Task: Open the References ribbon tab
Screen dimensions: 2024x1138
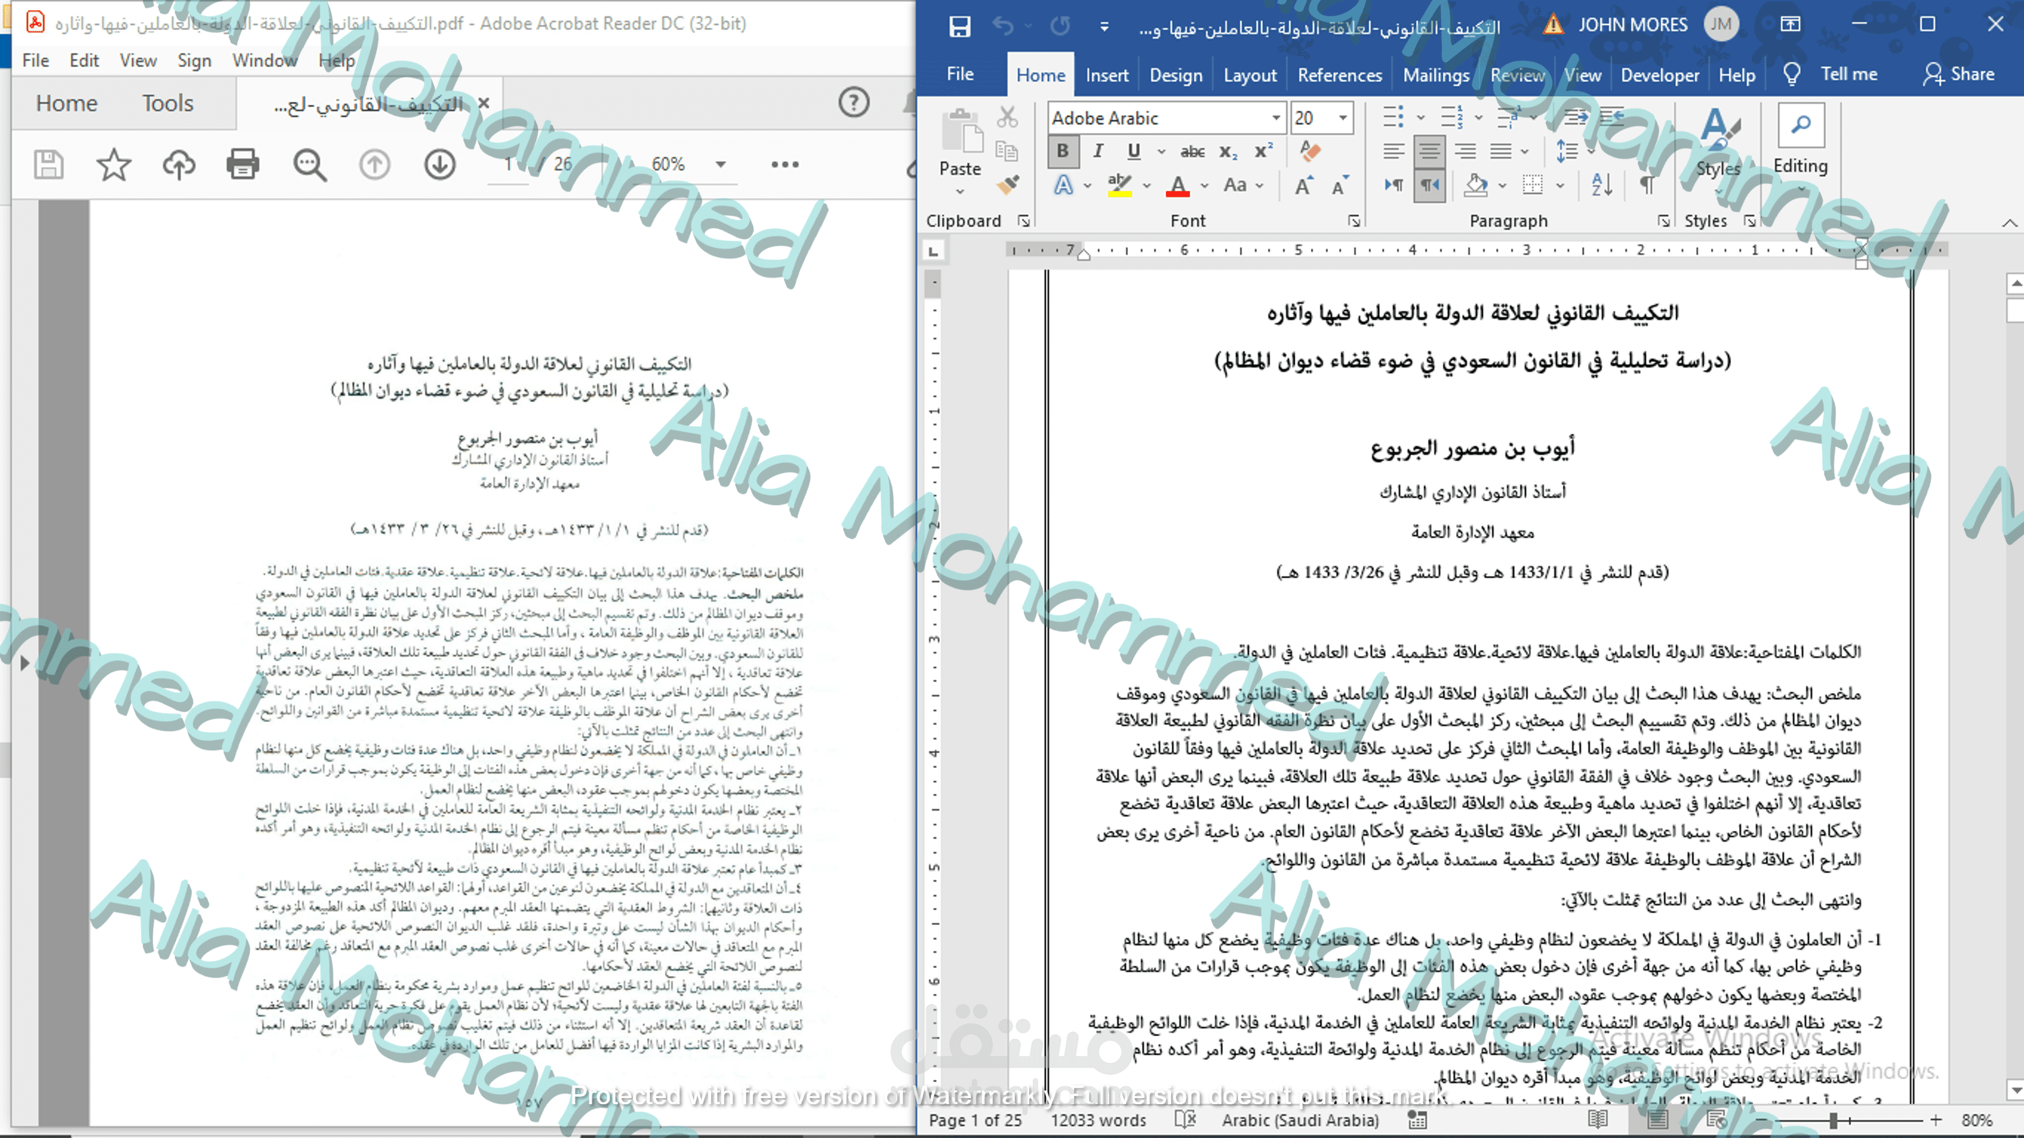Action: [x=1339, y=76]
